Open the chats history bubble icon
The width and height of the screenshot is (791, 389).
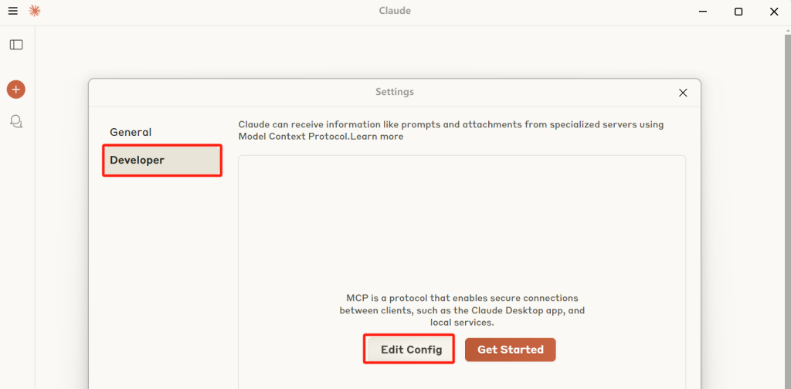(16, 121)
